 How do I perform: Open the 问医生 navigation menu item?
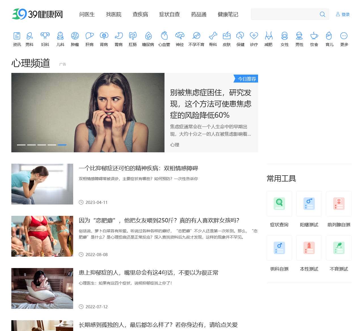[87, 14]
